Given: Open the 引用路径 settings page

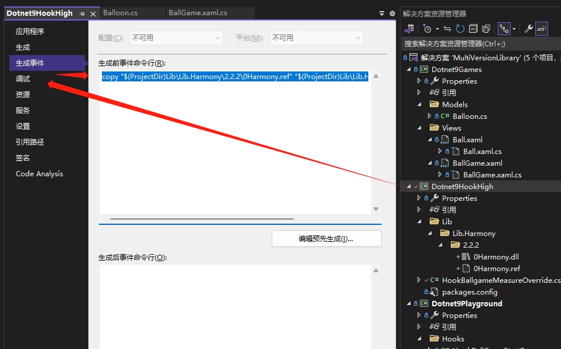Looking at the screenshot, I should click(30, 142).
